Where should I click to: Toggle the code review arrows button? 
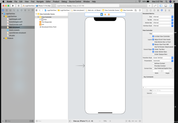click(x=155, y=6)
